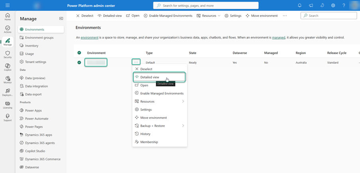The width and height of the screenshot is (360, 173).
Task: Click Move environment in command bar
Action: [262, 16]
